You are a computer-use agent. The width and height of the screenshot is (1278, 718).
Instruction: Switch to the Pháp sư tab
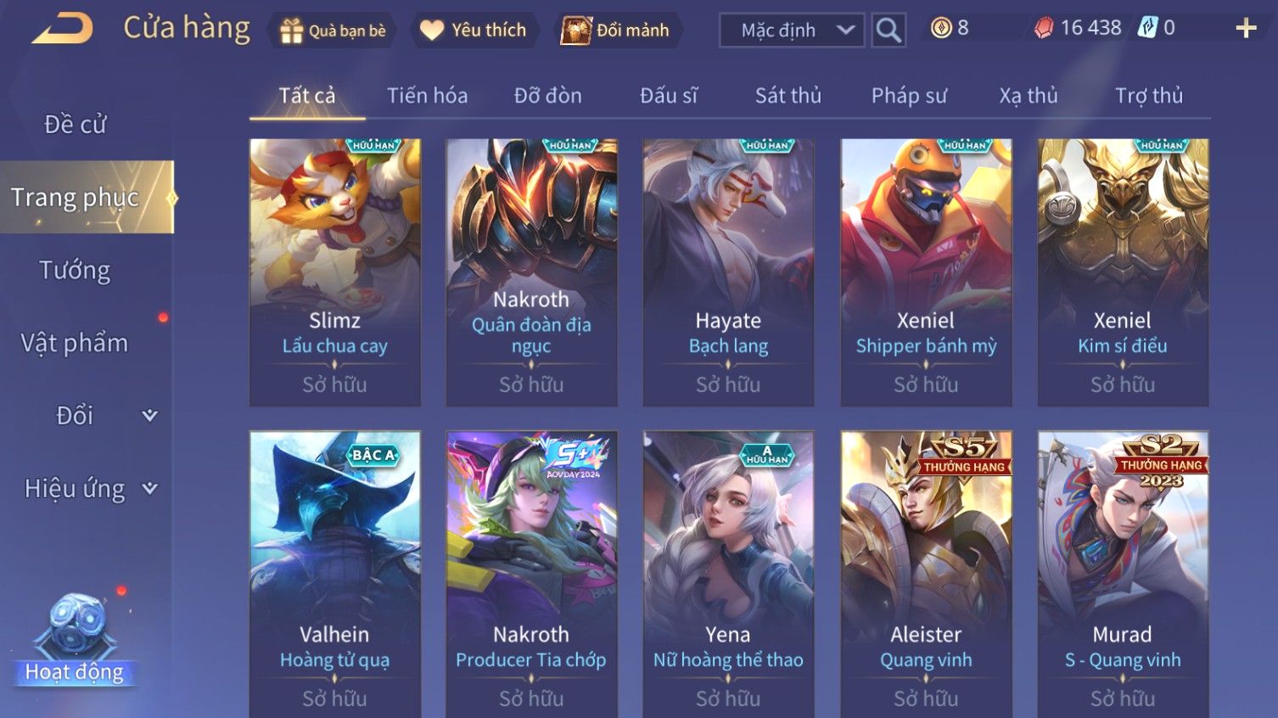tap(909, 96)
